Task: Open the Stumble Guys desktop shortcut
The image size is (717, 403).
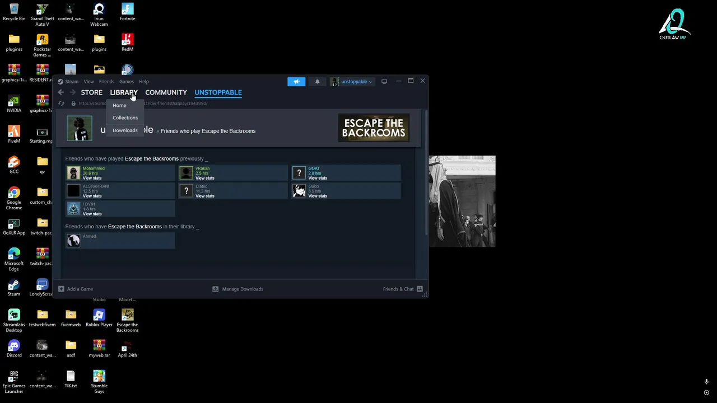Action: pyautogui.click(x=99, y=382)
